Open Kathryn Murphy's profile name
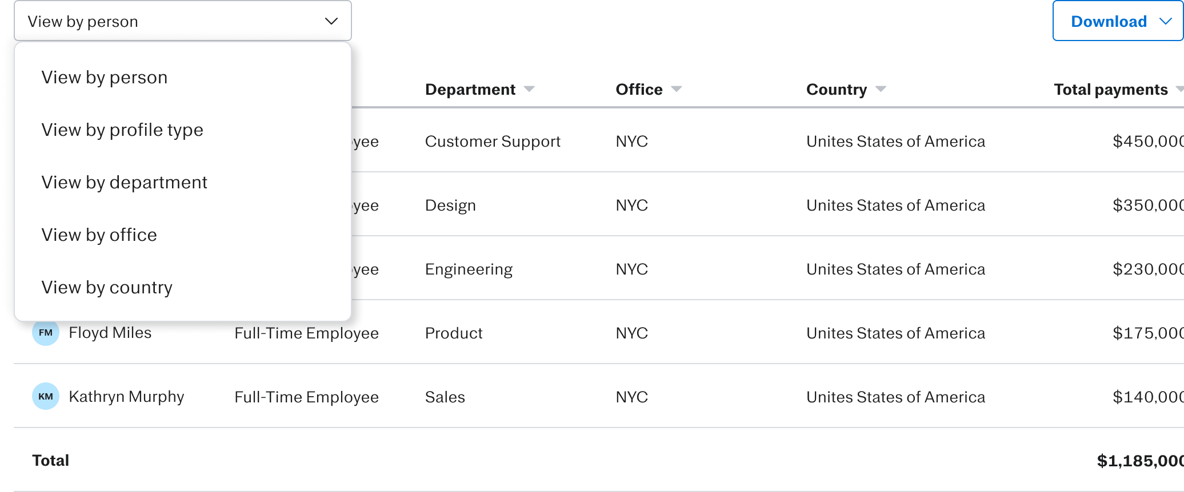The height and width of the screenshot is (492, 1184). point(126,397)
